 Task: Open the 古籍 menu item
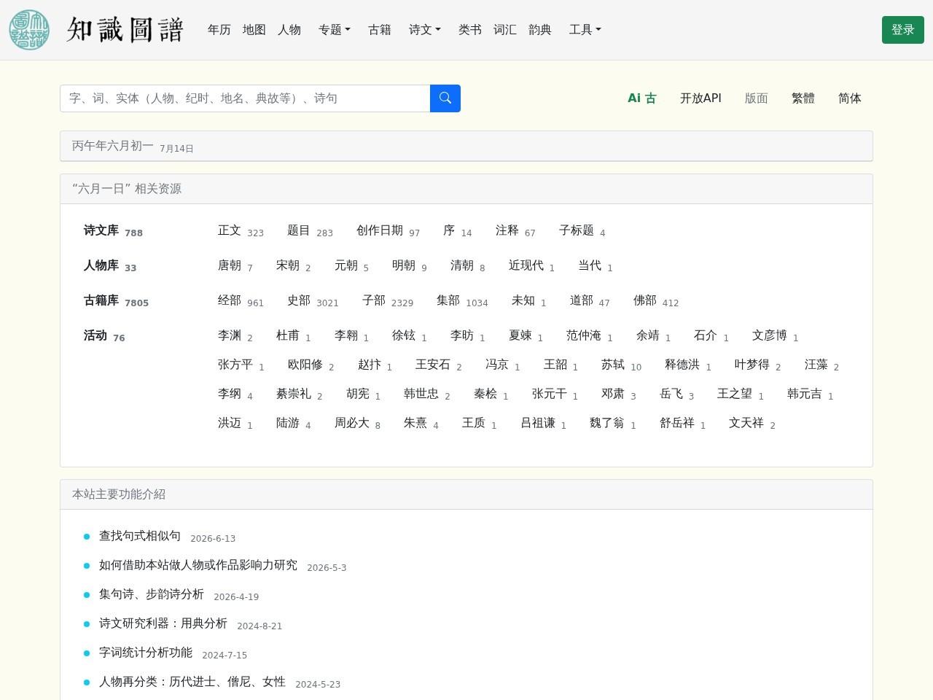380,30
